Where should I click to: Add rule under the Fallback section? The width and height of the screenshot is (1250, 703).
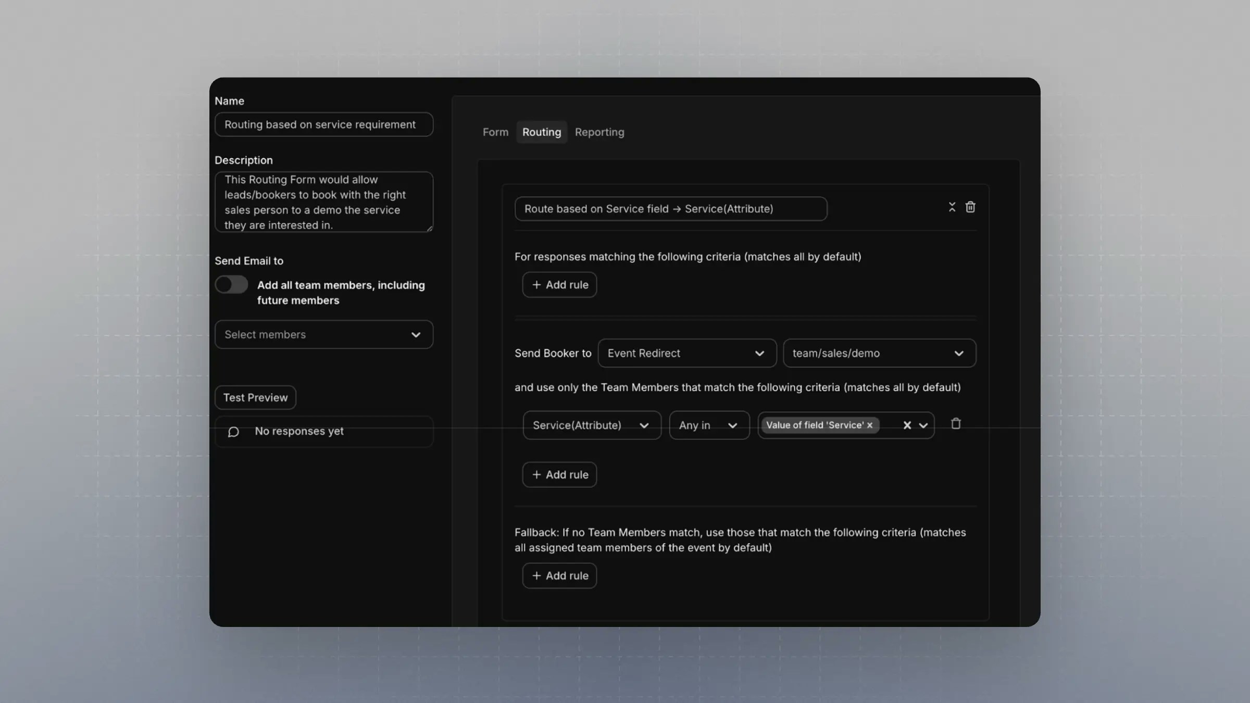coord(559,576)
